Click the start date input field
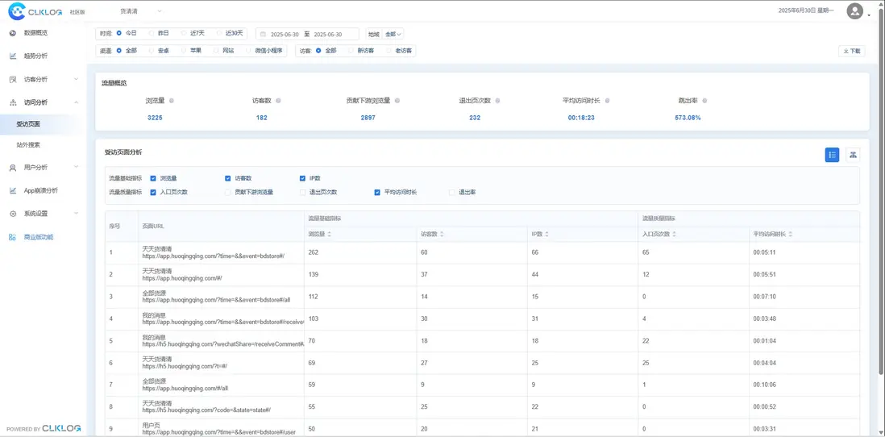This screenshot has width=885, height=437. click(x=284, y=35)
